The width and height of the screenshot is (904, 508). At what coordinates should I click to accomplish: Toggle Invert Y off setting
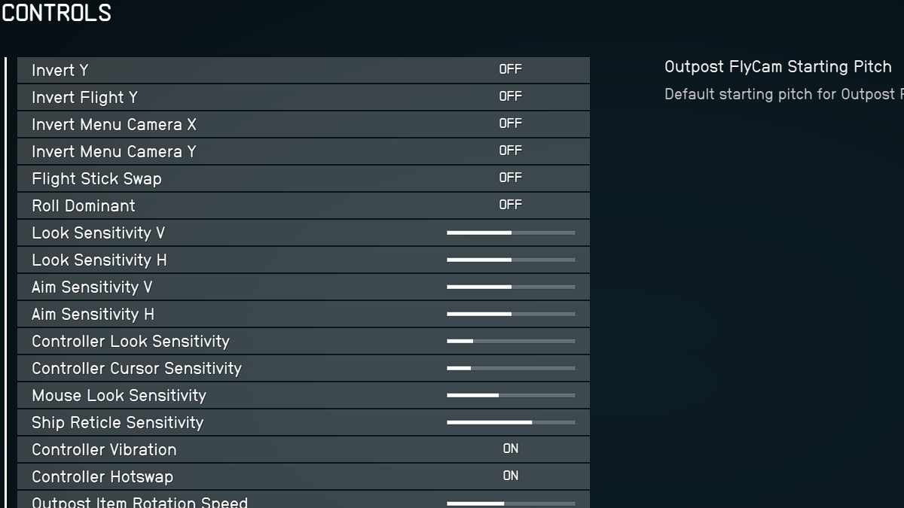(510, 69)
